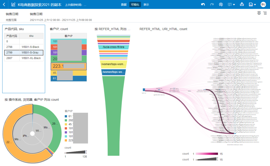
Task: Select the 产品代码 column header
Action: (x=12, y=36)
